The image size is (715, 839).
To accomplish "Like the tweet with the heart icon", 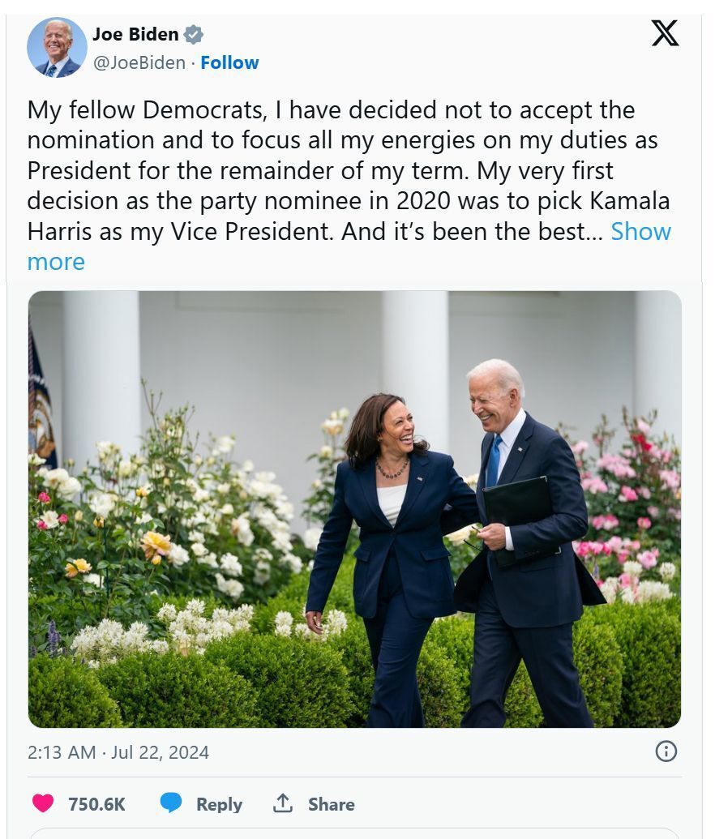I will (x=43, y=803).
